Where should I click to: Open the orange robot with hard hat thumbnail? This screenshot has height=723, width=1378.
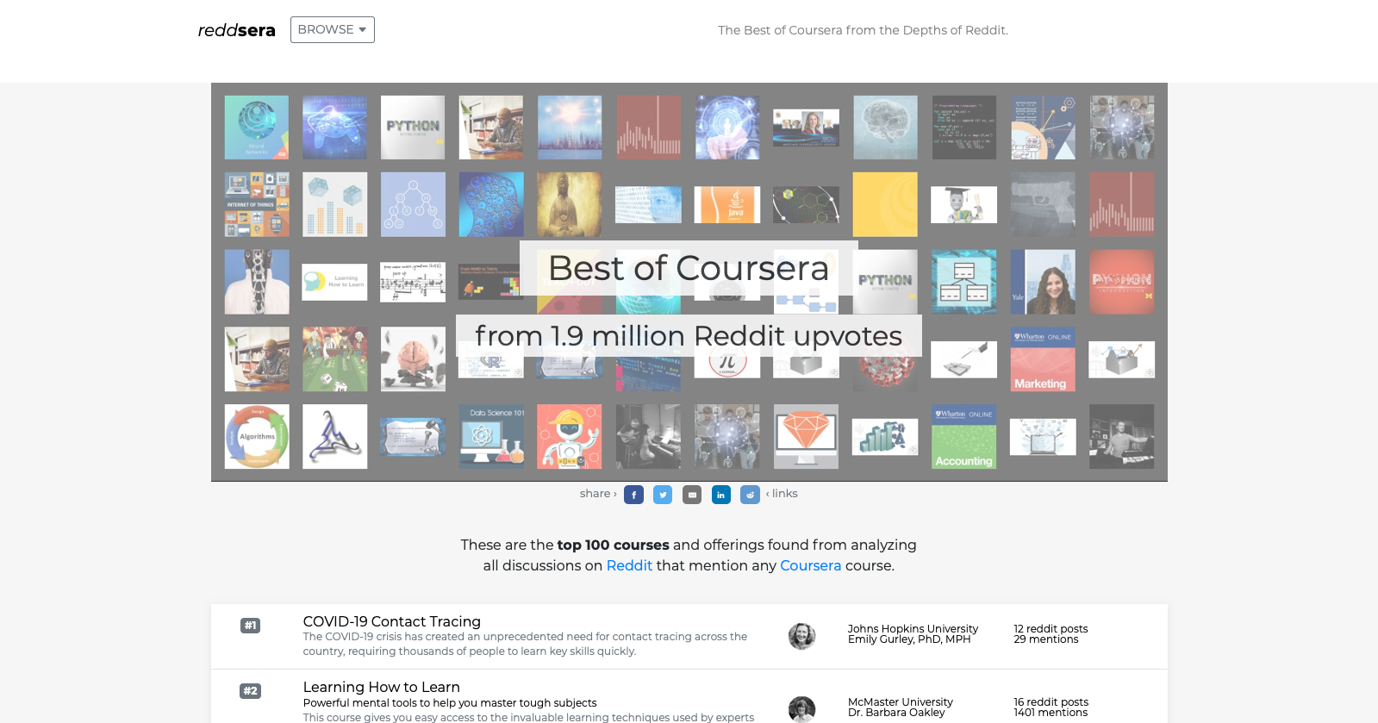click(570, 437)
